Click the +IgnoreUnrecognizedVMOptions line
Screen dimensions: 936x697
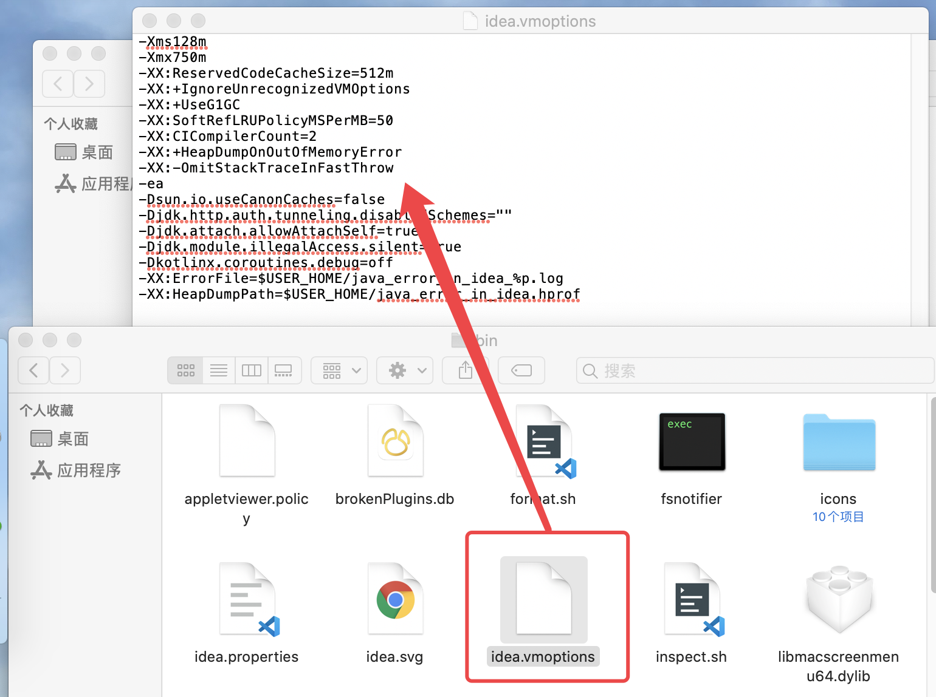pyautogui.click(x=275, y=89)
